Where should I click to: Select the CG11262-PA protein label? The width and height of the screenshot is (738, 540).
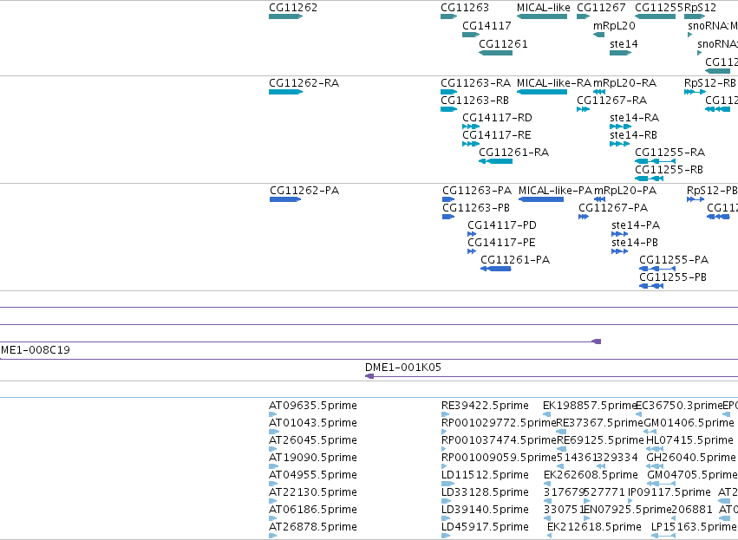304,191
